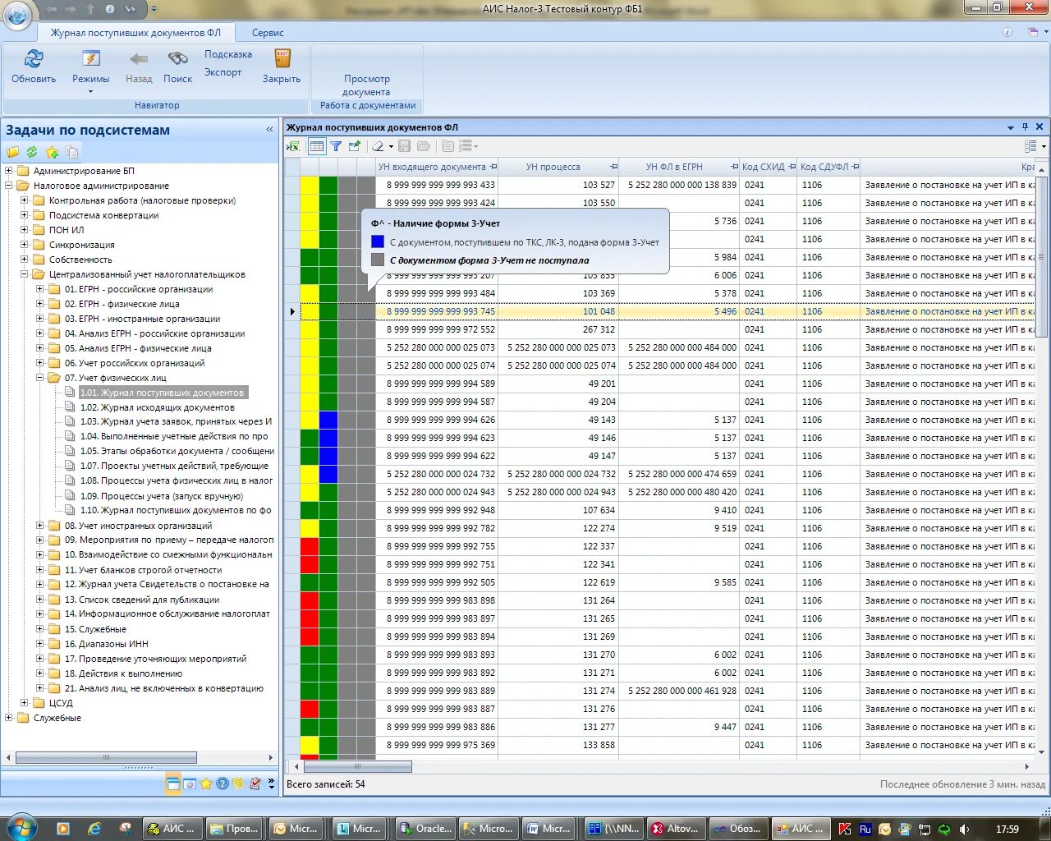The image size is (1051, 841).
Task: Expand the navigation pane options chevron
Action: (272, 784)
